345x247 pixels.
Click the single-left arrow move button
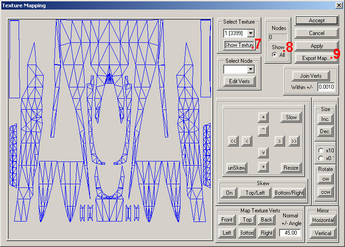246,141
